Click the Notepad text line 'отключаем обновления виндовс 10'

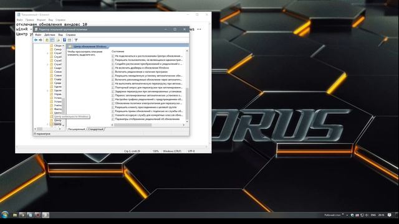[x=52, y=24]
